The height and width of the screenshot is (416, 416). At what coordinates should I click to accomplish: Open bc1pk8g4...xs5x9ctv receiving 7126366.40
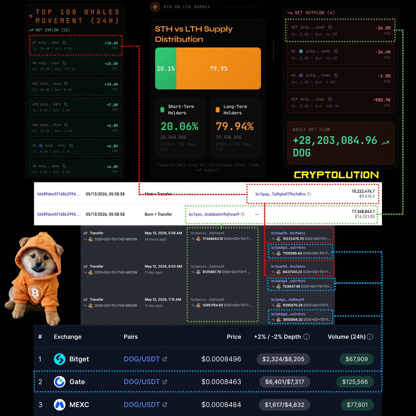pos(288,248)
